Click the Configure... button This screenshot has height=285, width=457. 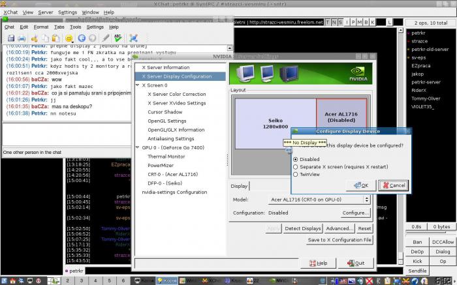click(x=356, y=213)
